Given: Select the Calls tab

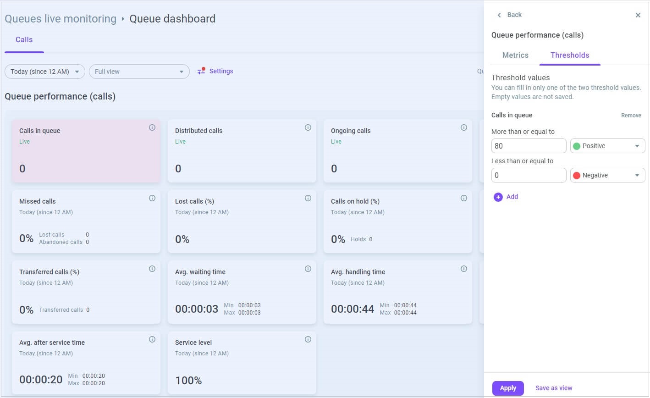Looking at the screenshot, I should pos(24,40).
